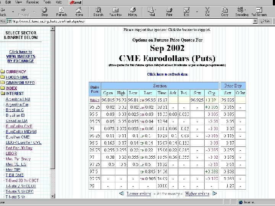Collapse the INTEREST folder
The image size is (275, 206).
(x=15, y=93)
